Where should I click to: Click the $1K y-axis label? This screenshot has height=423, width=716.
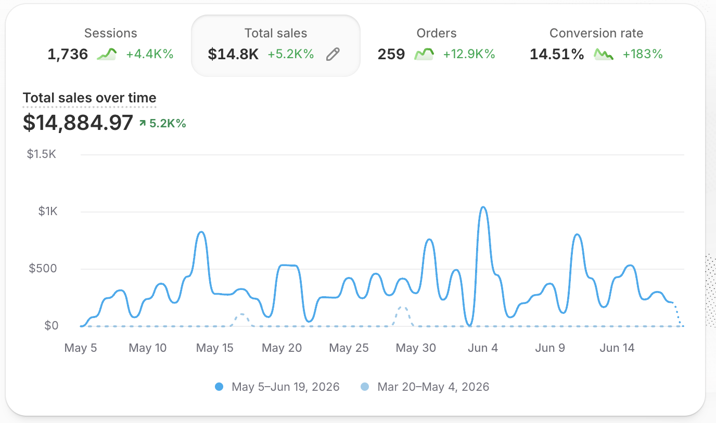pos(48,212)
